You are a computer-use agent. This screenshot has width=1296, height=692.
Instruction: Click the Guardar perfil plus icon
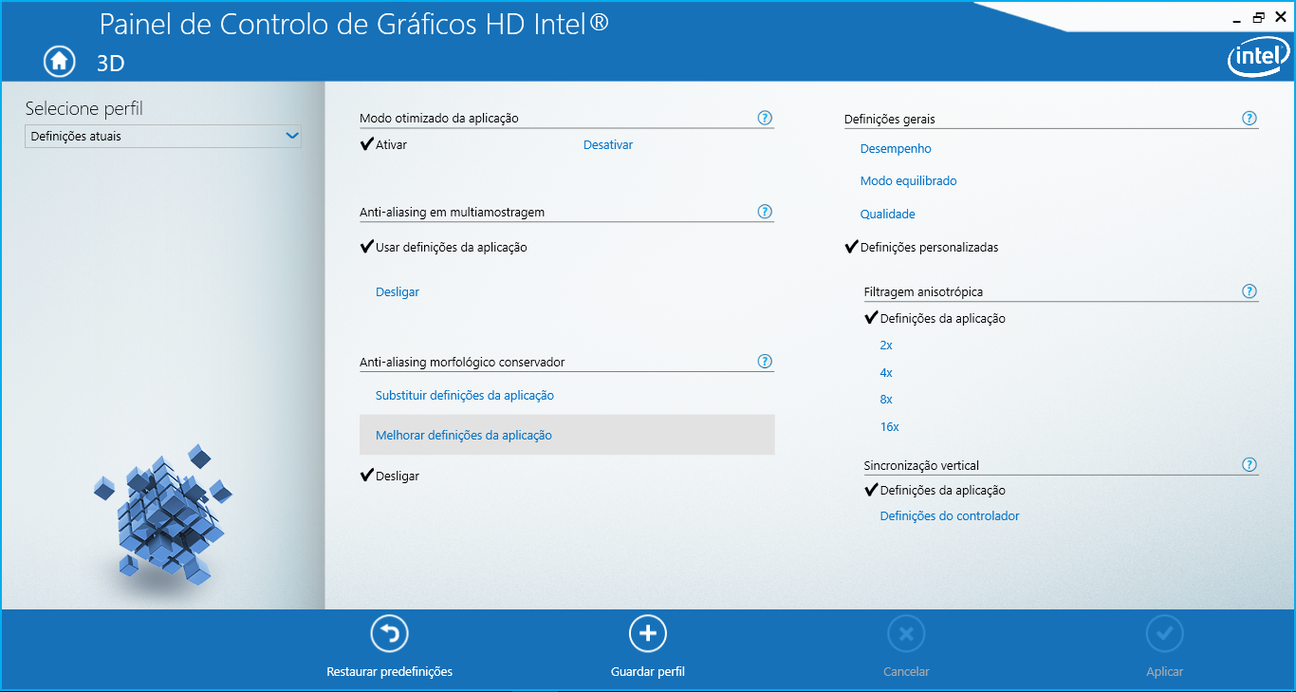coord(648,634)
